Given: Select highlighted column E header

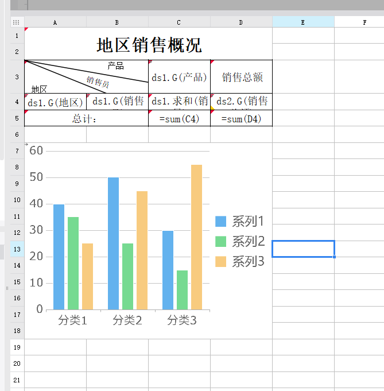Looking at the screenshot, I should (303, 22).
